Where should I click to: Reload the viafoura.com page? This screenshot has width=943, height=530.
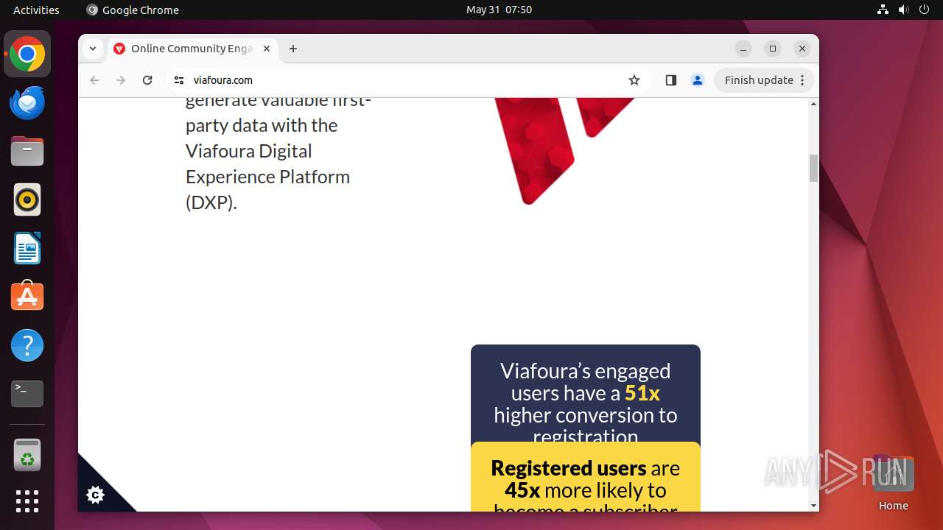pyautogui.click(x=147, y=80)
